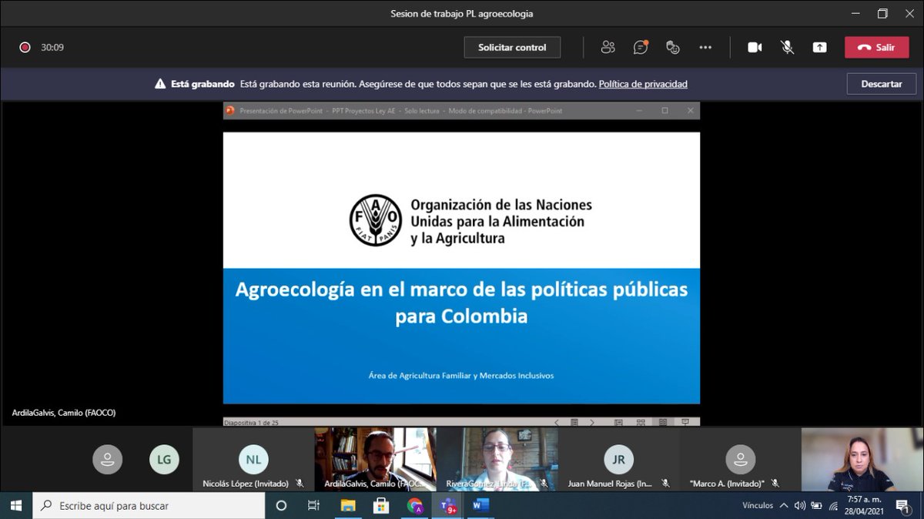The width and height of the screenshot is (924, 519).
Task: Select ArdilaGalvis Camilo video tile
Action: [x=375, y=460]
